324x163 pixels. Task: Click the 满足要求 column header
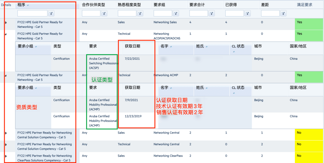tap(304, 5)
